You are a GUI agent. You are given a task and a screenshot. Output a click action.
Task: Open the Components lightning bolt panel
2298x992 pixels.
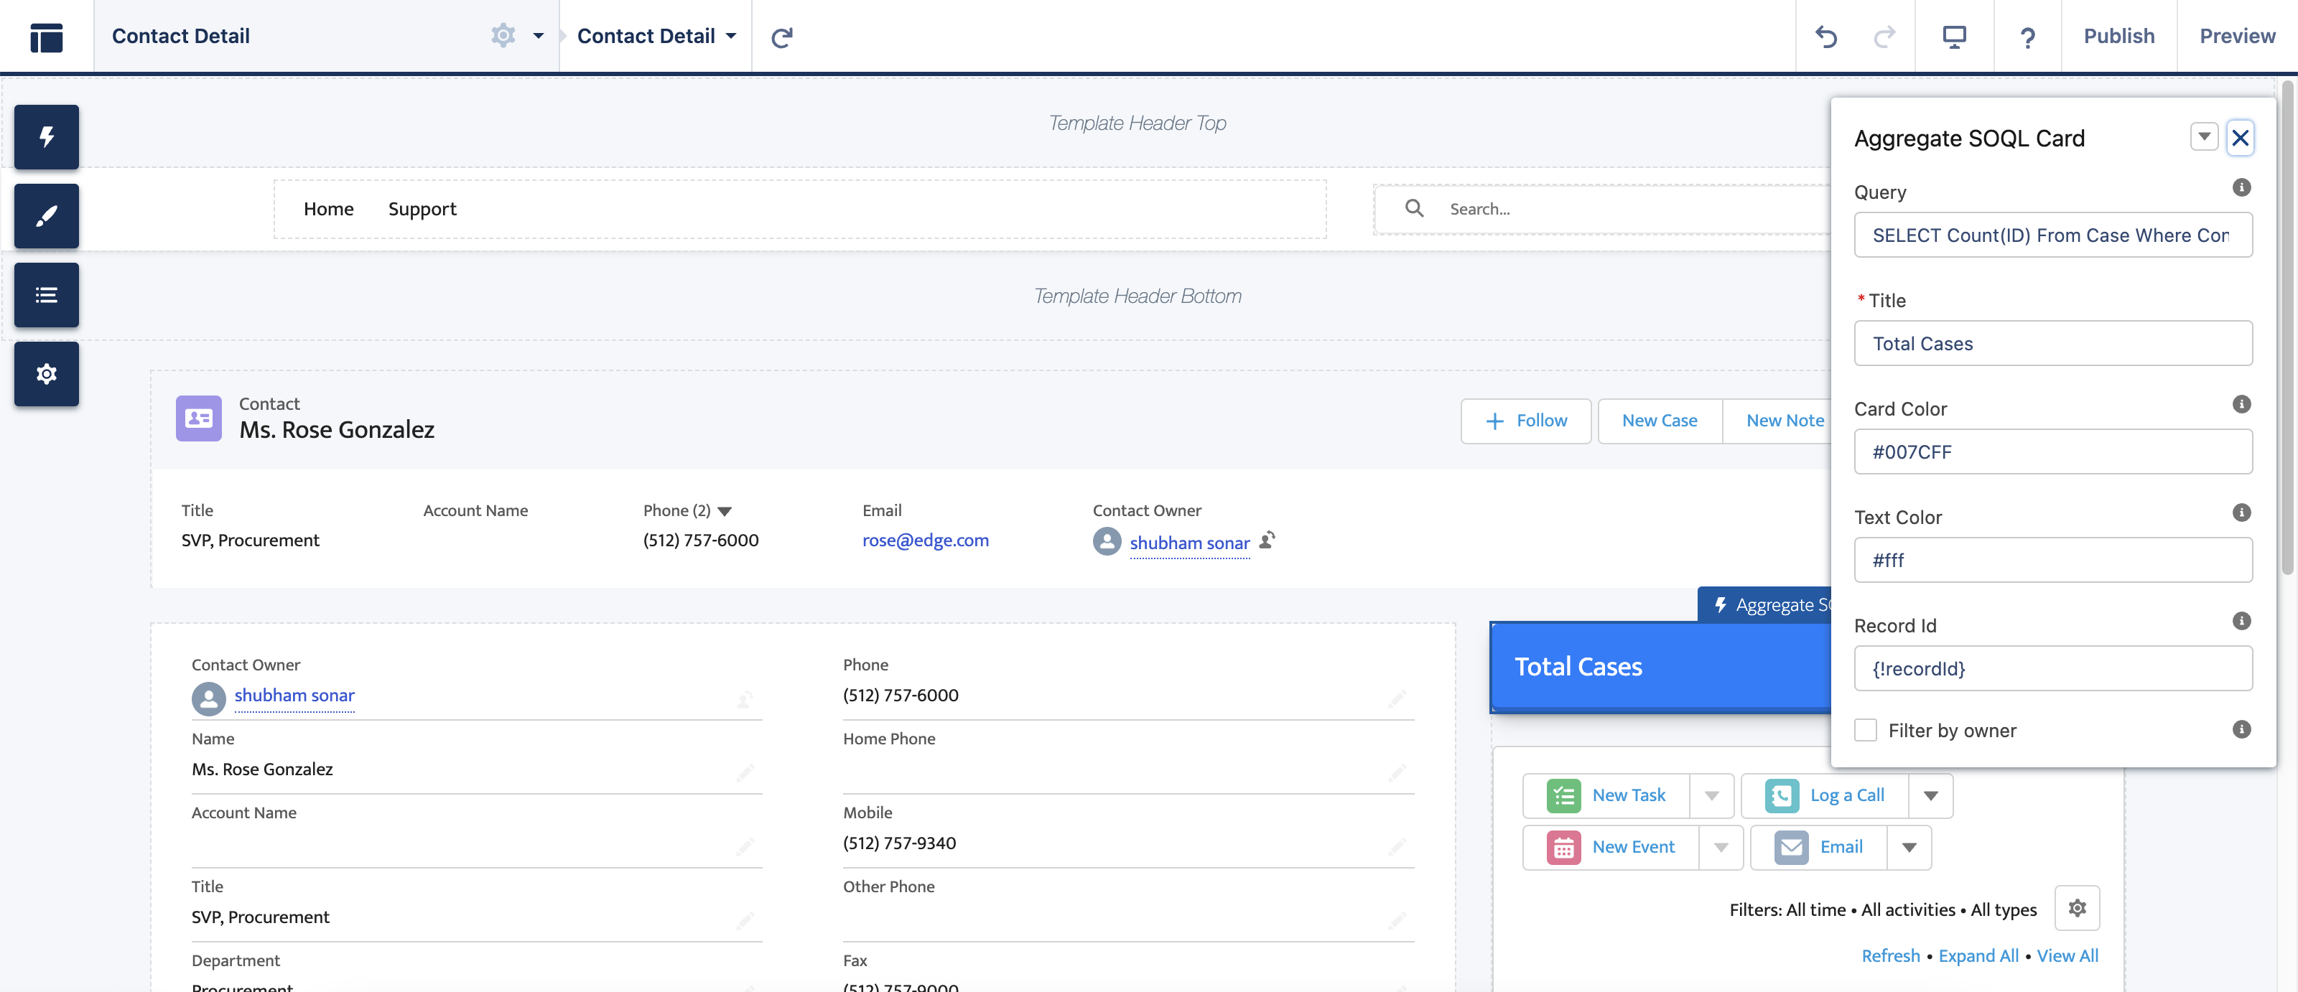(47, 137)
